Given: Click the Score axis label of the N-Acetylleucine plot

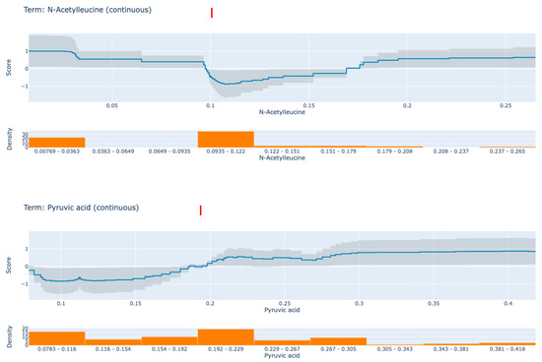Looking at the screenshot, I should coord(9,68).
